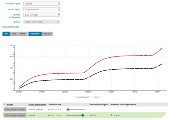Click the last black Variant A data point

pos(162,64)
